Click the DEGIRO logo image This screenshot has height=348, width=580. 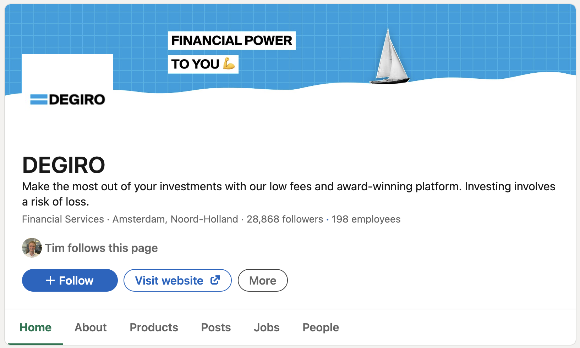(67, 99)
